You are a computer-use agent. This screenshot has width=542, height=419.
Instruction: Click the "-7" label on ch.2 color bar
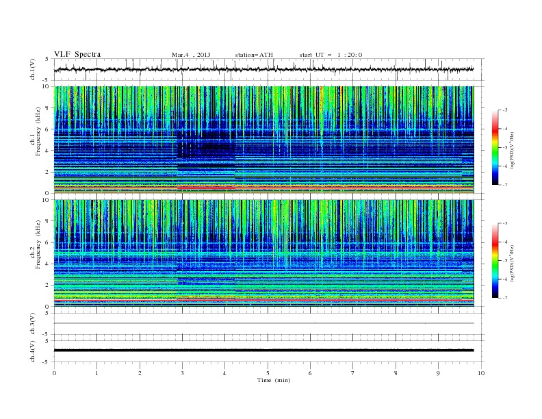(x=504, y=298)
